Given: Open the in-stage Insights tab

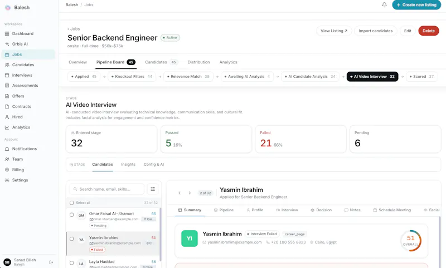Looking at the screenshot, I should 128,165.
